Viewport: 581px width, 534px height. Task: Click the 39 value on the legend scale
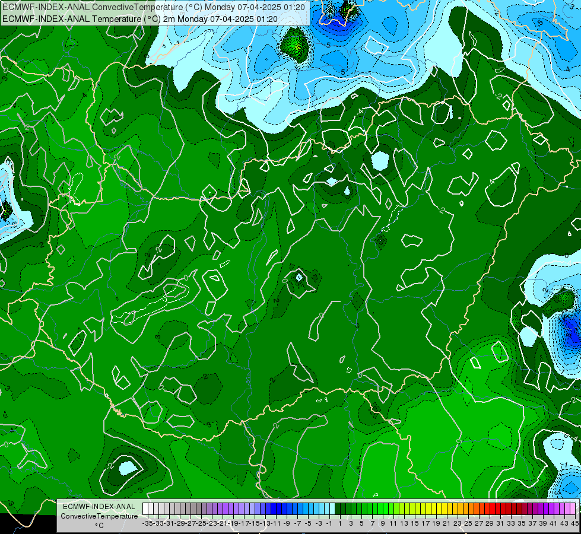click(543, 523)
